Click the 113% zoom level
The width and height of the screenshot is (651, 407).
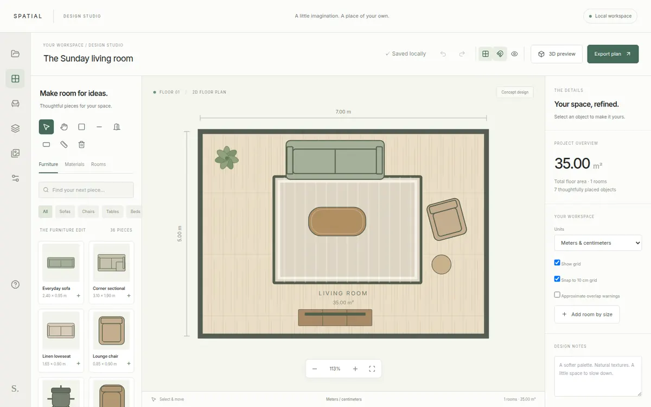pyautogui.click(x=335, y=369)
